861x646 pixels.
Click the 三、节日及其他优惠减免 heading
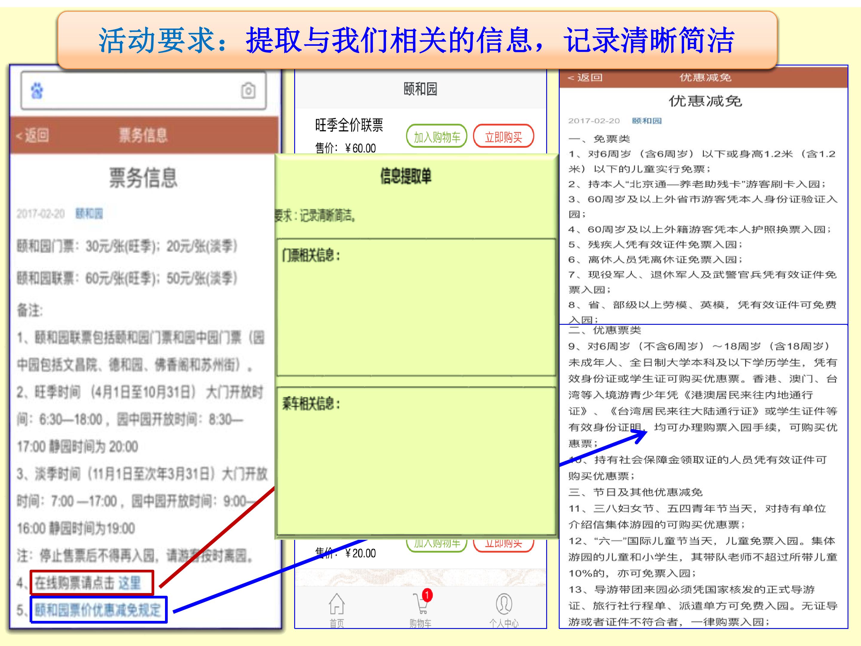coord(635,492)
